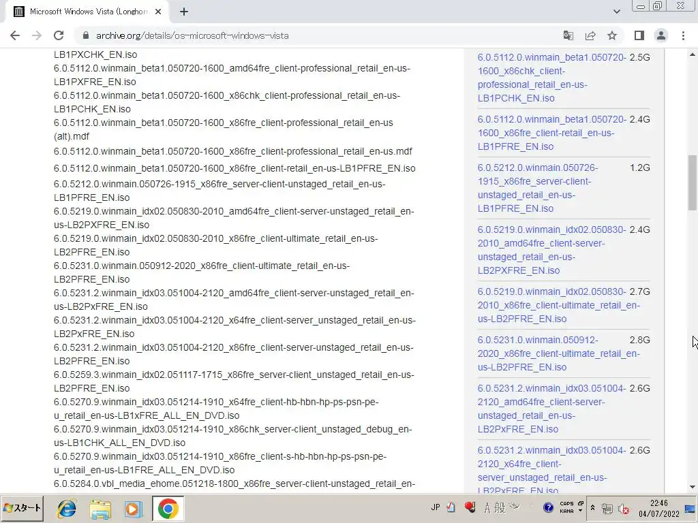Screen dimensions: 698x523
Task: Reload the archive.org page
Action: [x=59, y=35]
